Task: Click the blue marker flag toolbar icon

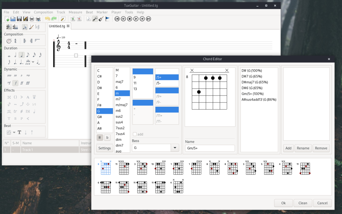Action: pyautogui.click(x=107, y=19)
